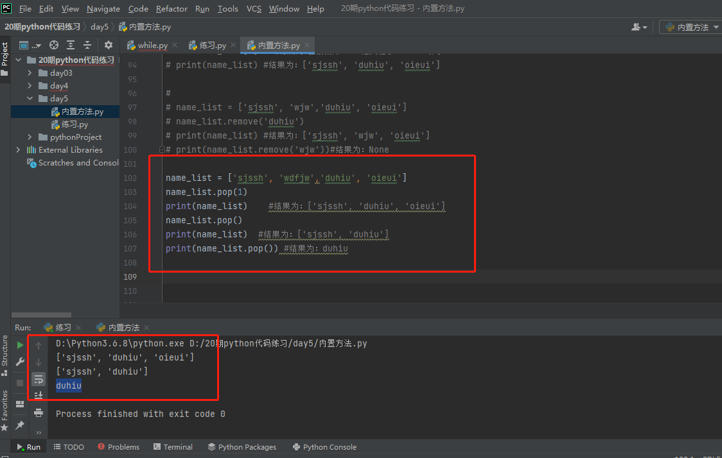Image resolution: width=722 pixels, height=458 pixels.
Task: Click 20期python代码练习 in breadcrumb path
Action: coord(42,27)
